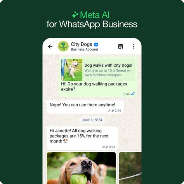Tap the Business Account subtitle
The image size is (184, 184).
coord(84,49)
